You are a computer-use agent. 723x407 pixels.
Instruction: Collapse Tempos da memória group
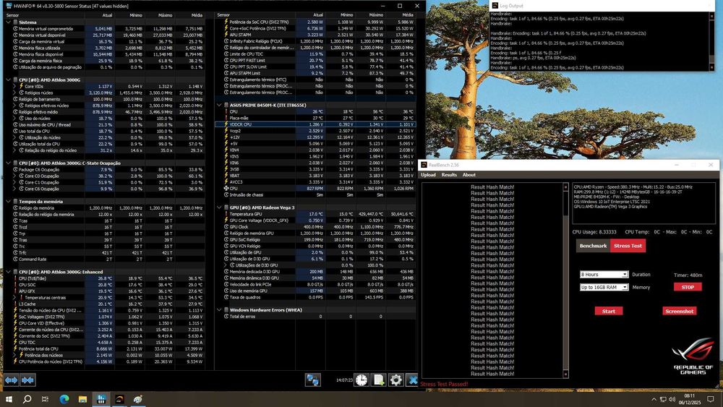pos(8,202)
